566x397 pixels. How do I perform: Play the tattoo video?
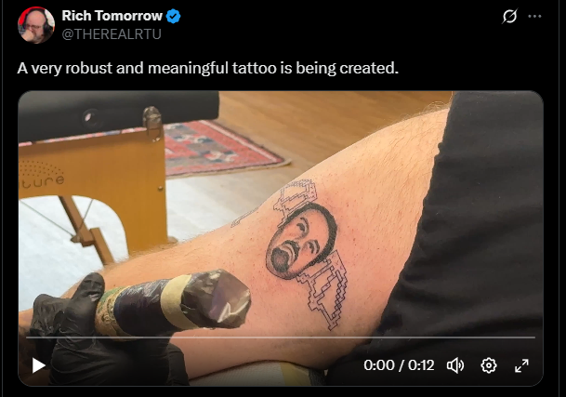[39, 365]
